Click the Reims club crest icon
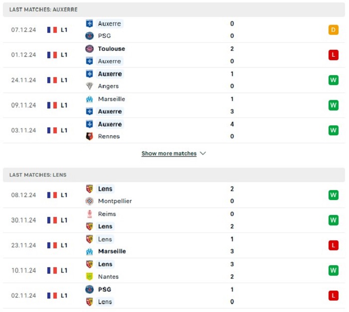 89,214
